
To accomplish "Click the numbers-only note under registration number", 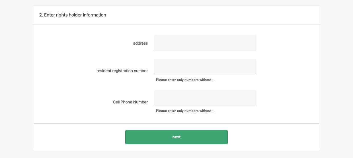I will (185, 80).
